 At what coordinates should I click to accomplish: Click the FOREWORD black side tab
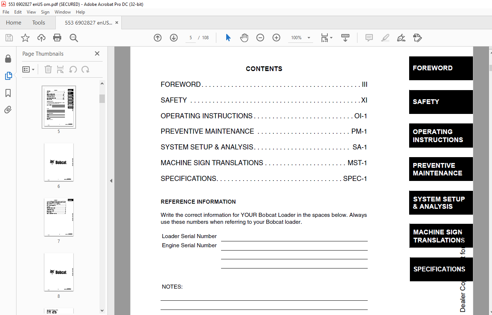click(441, 68)
